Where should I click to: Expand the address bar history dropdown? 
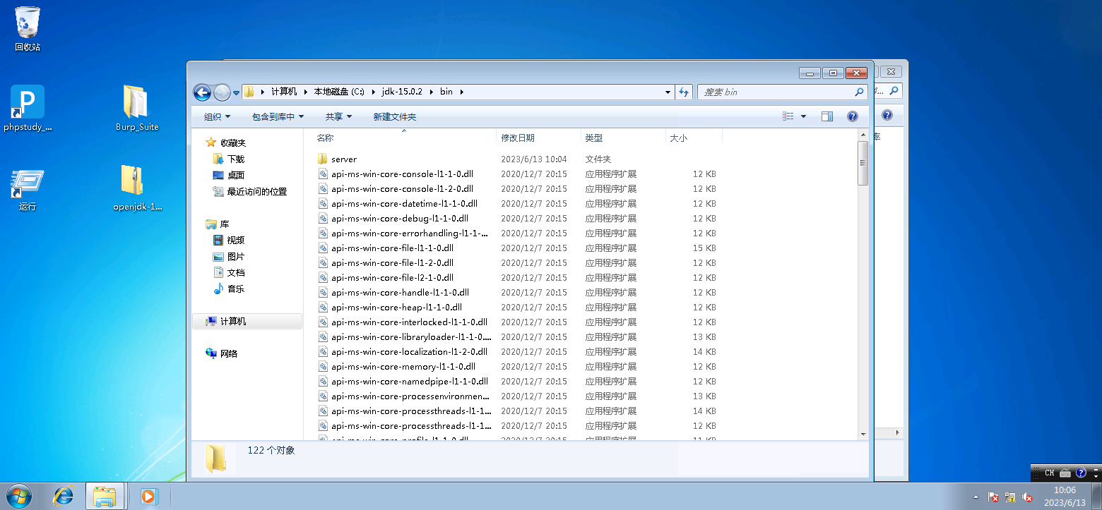tap(668, 92)
